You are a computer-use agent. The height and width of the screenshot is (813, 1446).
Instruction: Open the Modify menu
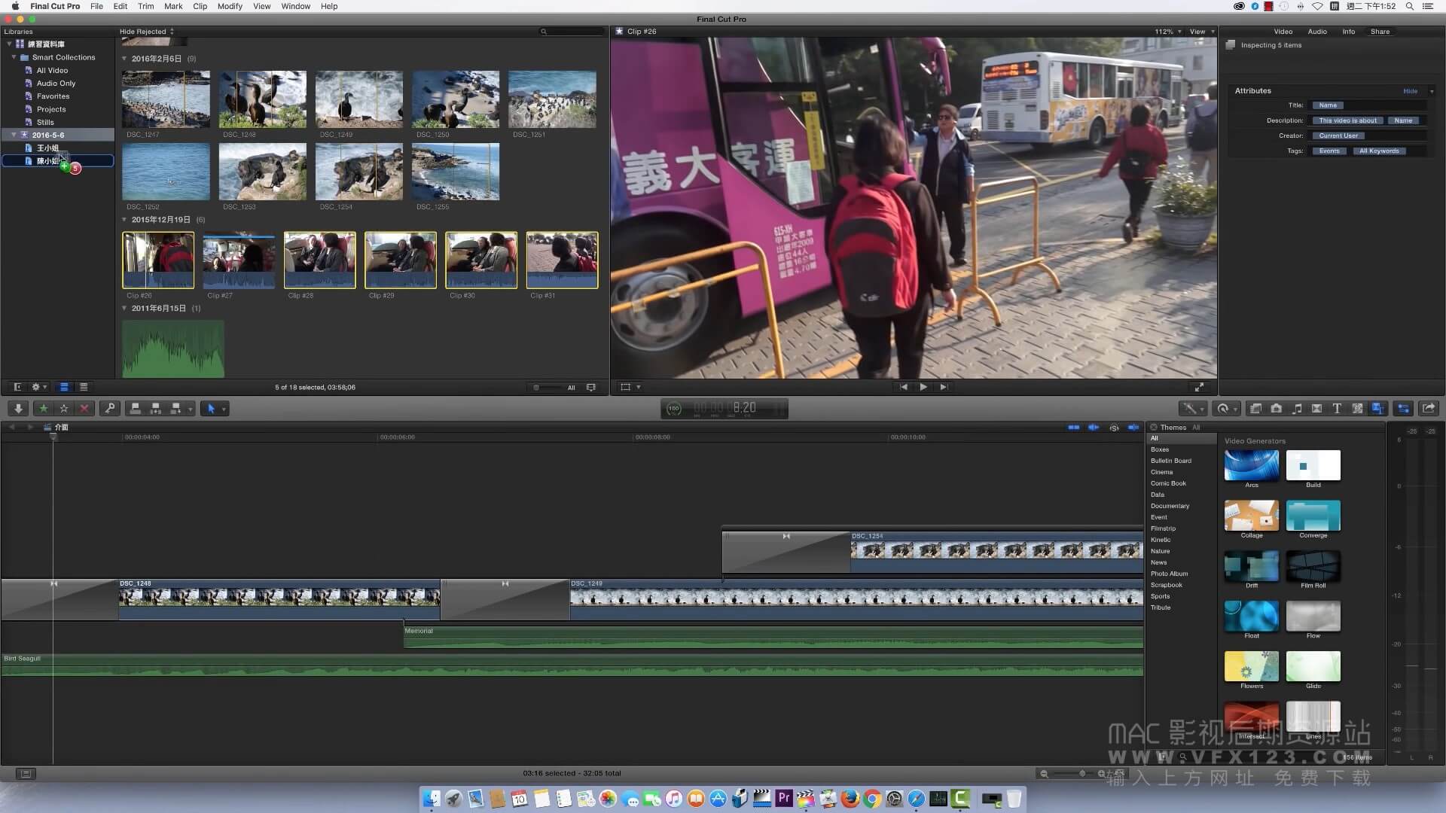pos(230,6)
